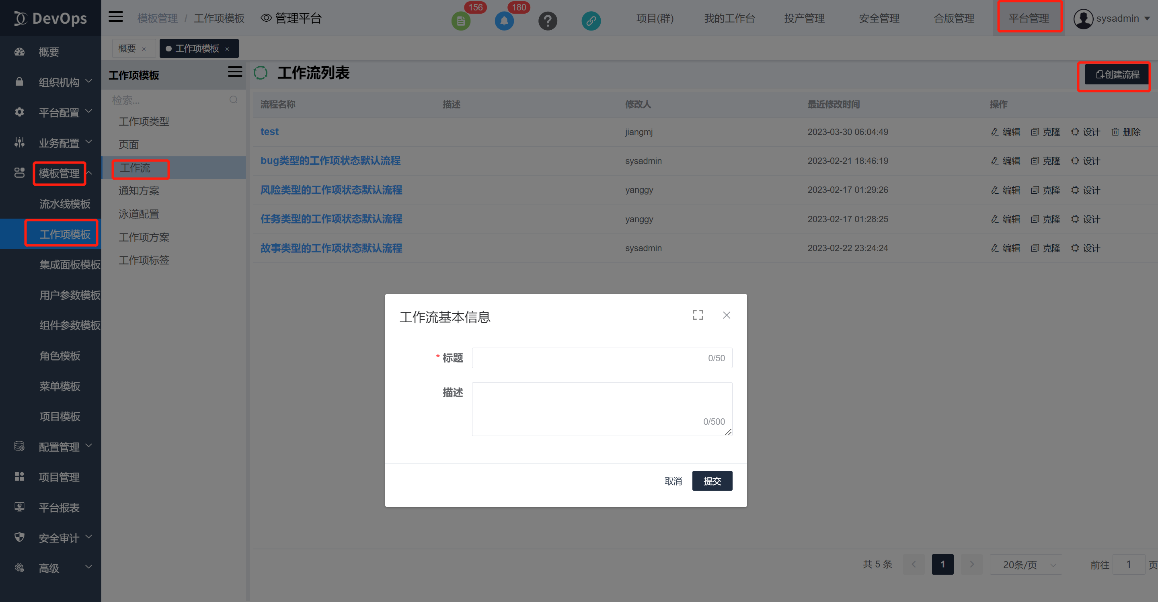
Task: Collapse the 工作项模板 panel via its menu icon
Action: (x=235, y=72)
